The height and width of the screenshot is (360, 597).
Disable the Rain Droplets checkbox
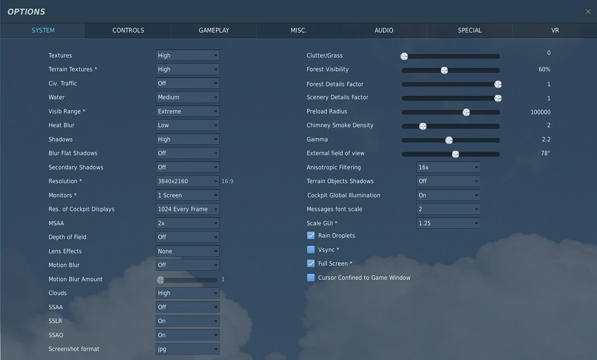point(310,235)
